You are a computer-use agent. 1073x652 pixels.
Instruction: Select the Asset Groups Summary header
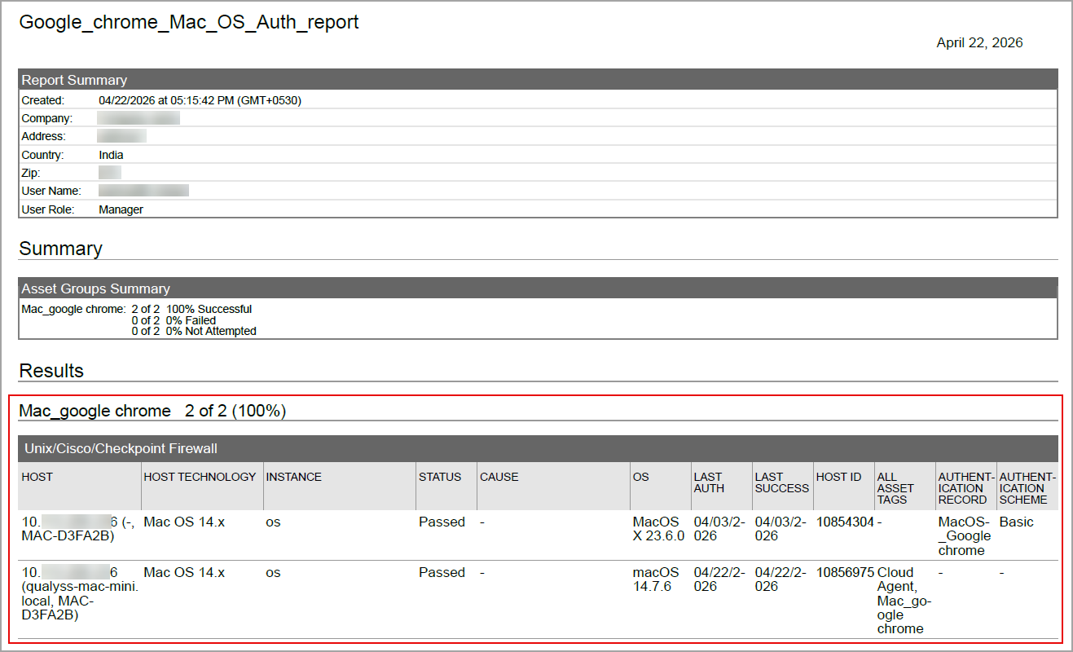click(538, 289)
